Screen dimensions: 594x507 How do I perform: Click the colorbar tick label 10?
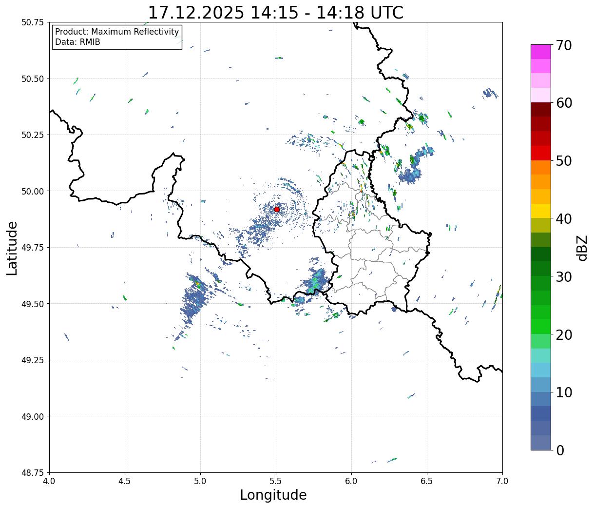click(x=564, y=392)
